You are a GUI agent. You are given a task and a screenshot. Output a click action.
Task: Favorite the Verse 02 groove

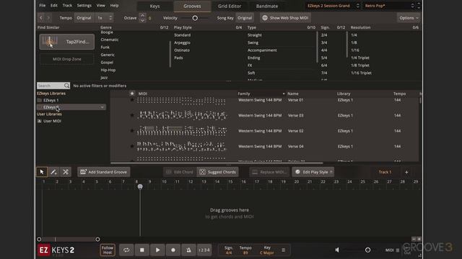tap(132, 131)
